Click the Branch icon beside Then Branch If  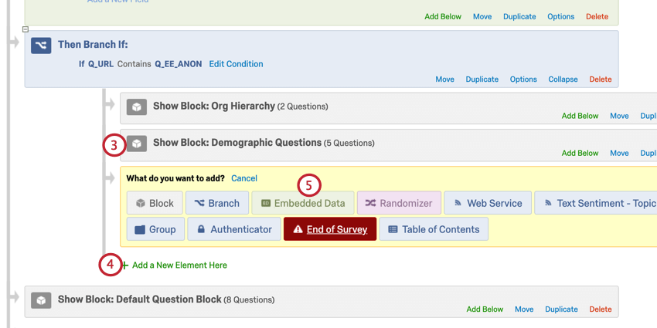click(x=41, y=46)
